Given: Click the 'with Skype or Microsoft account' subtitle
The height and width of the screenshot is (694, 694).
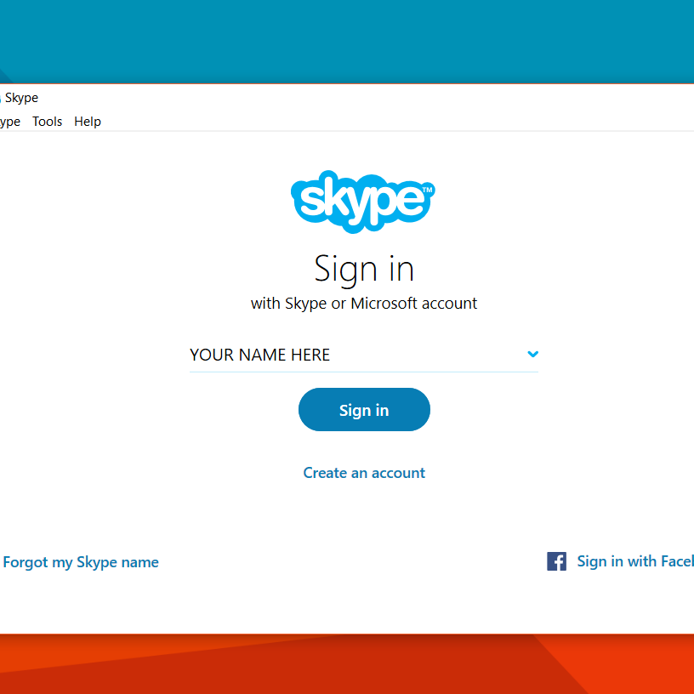Looking at the screenshot, I should point(364,303).
